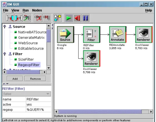Click the tree vertical scrollbar up arrow

[49, 26]
